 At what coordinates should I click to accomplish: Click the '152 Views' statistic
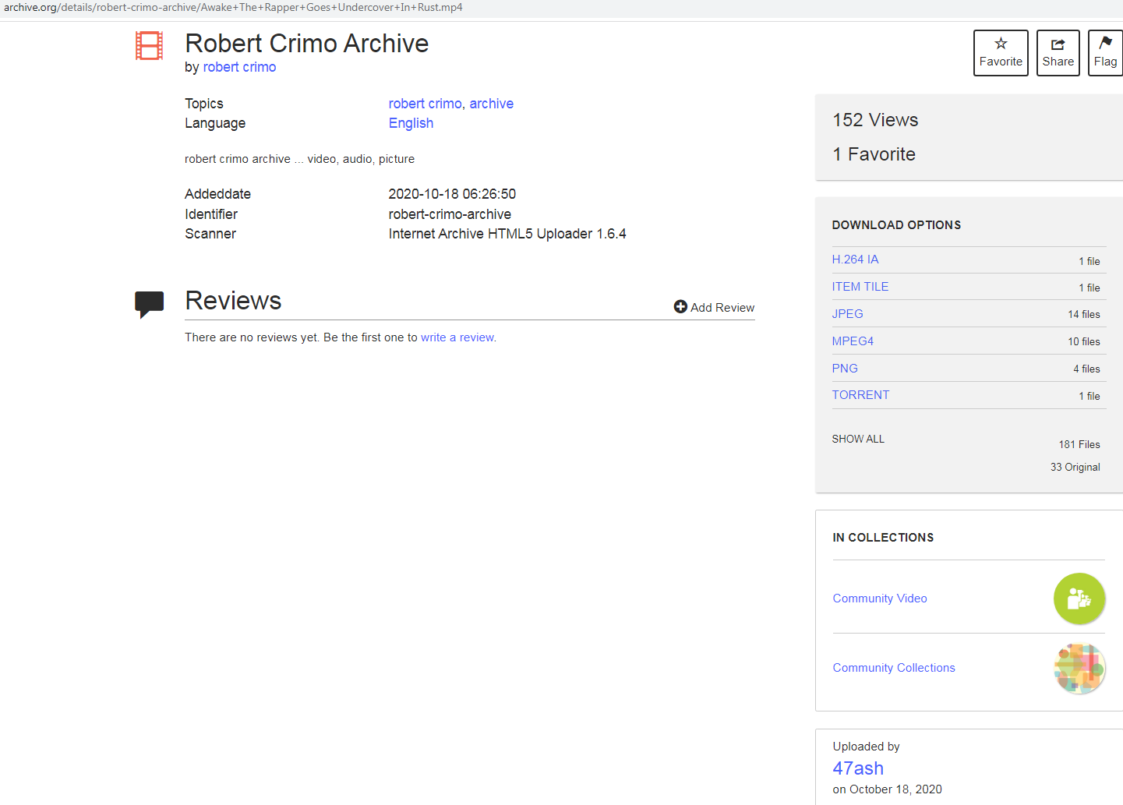click(x=875, y=120)
